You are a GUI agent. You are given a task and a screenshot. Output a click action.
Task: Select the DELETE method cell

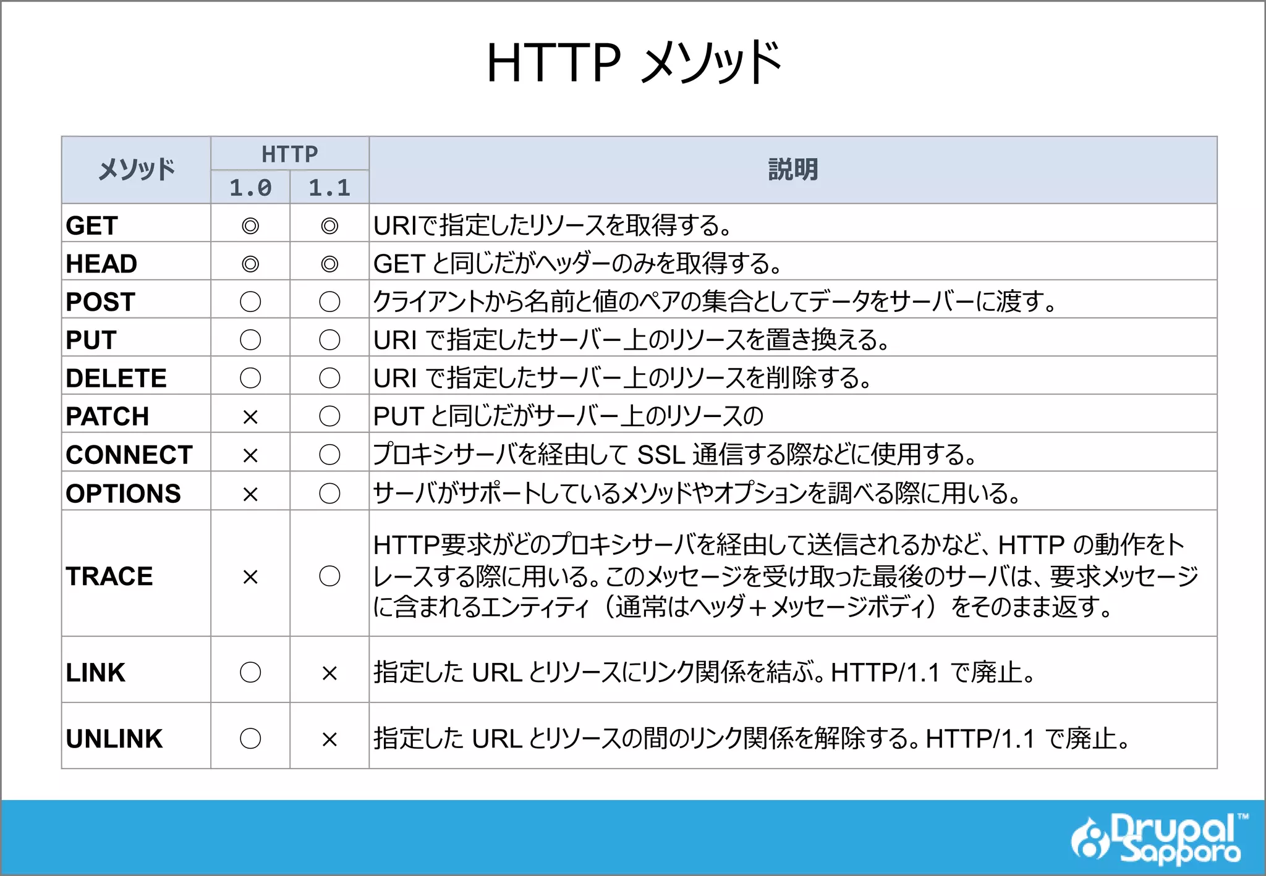pos(136,376)
